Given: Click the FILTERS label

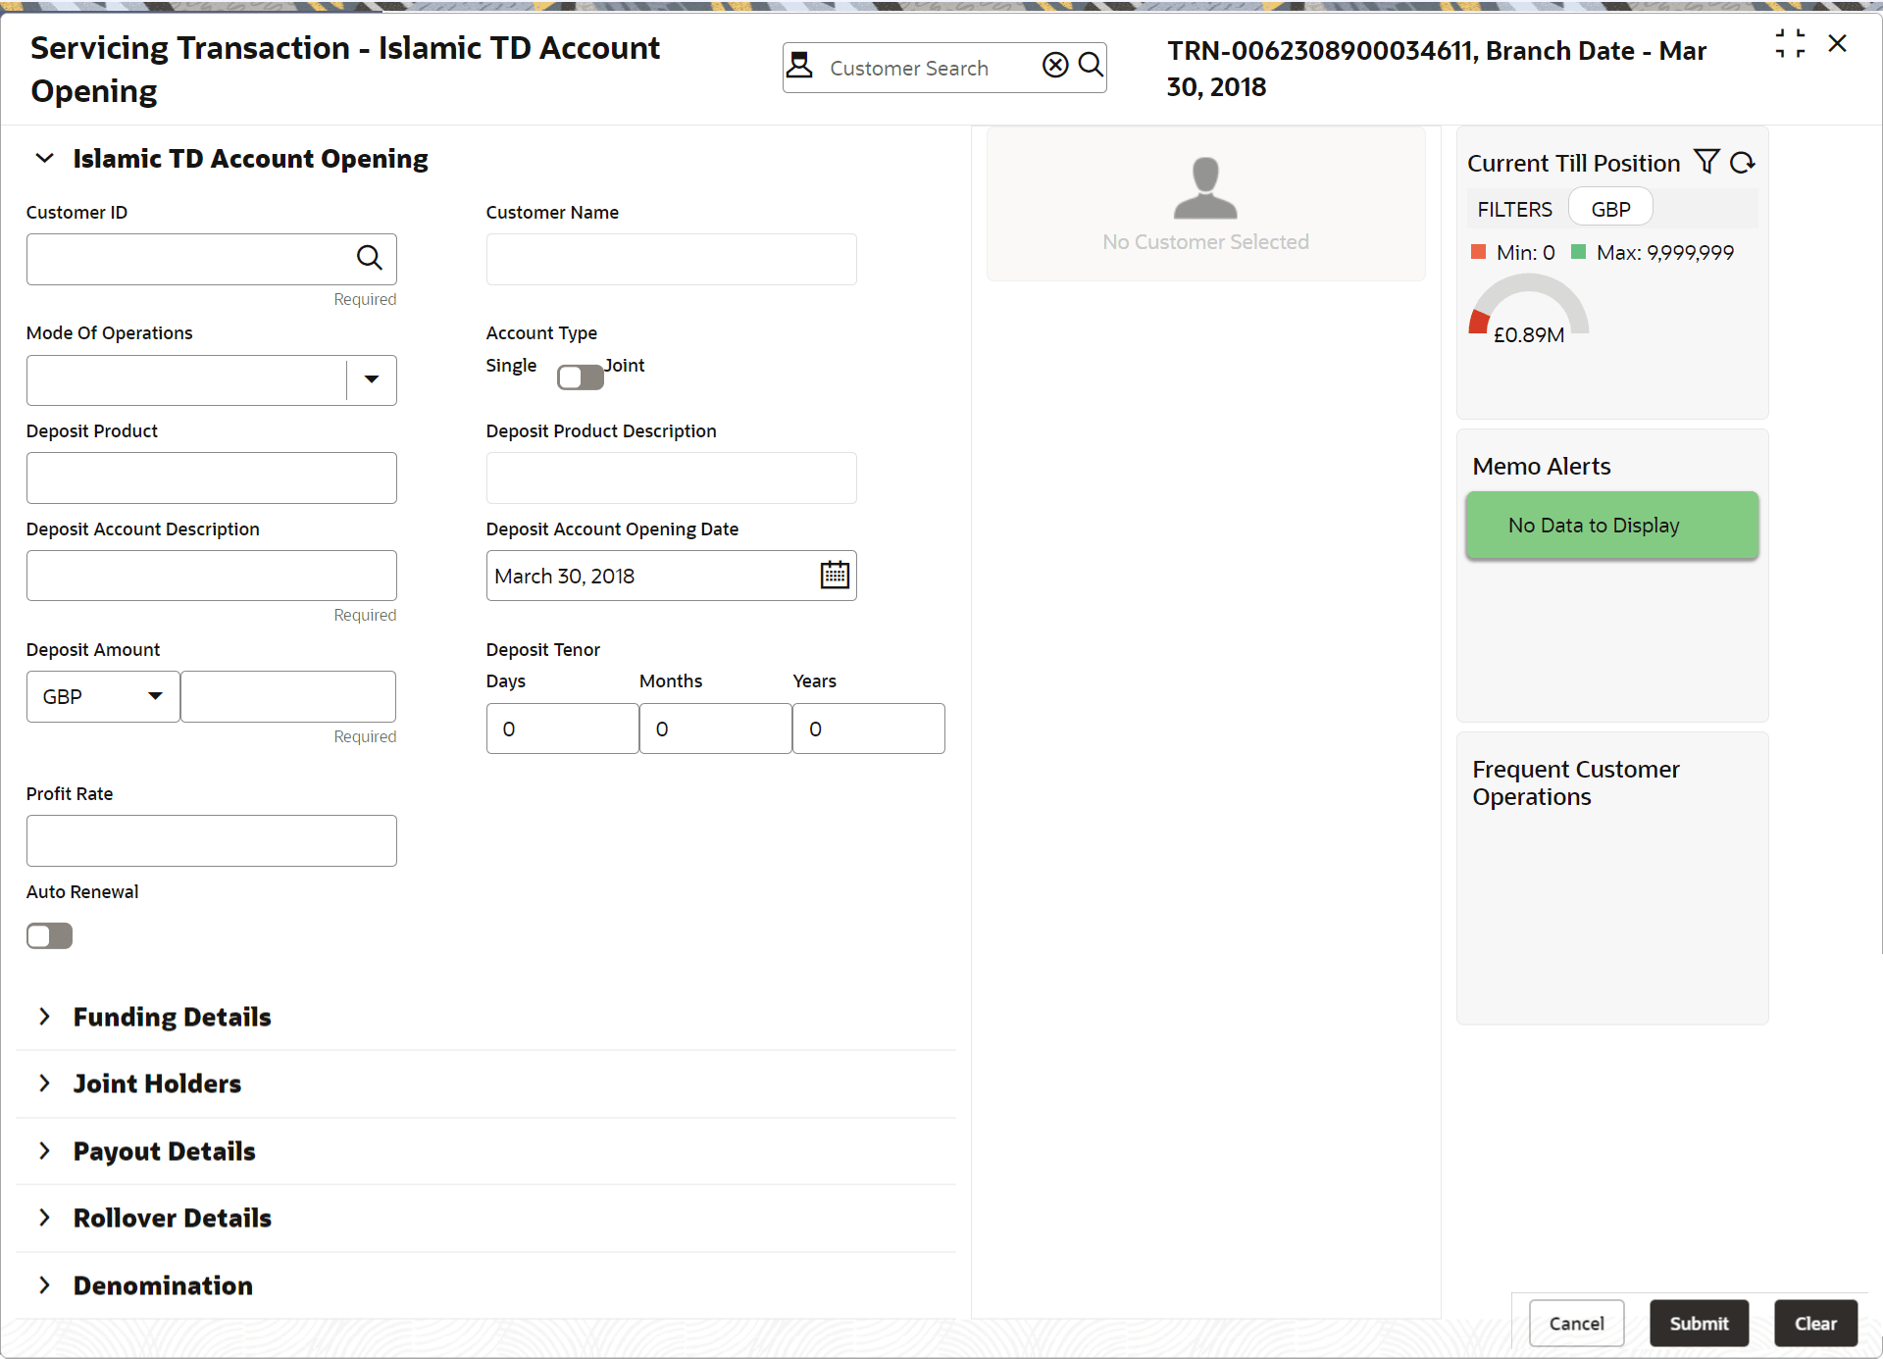Looking at the screenshot, I should point(1514,209).
